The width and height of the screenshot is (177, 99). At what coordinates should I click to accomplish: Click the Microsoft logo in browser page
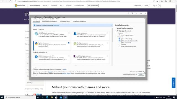click(20, 5)
